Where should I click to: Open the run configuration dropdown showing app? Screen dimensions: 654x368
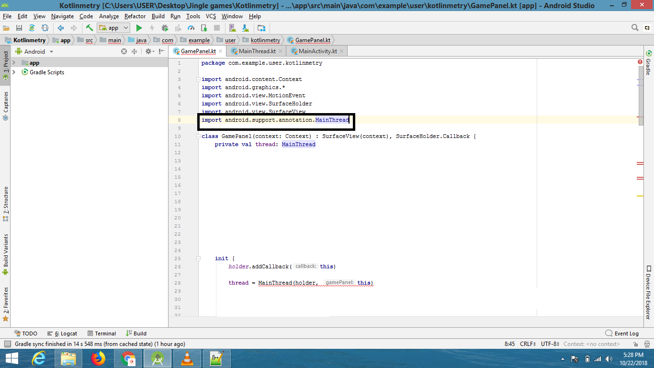click(113, 28)
